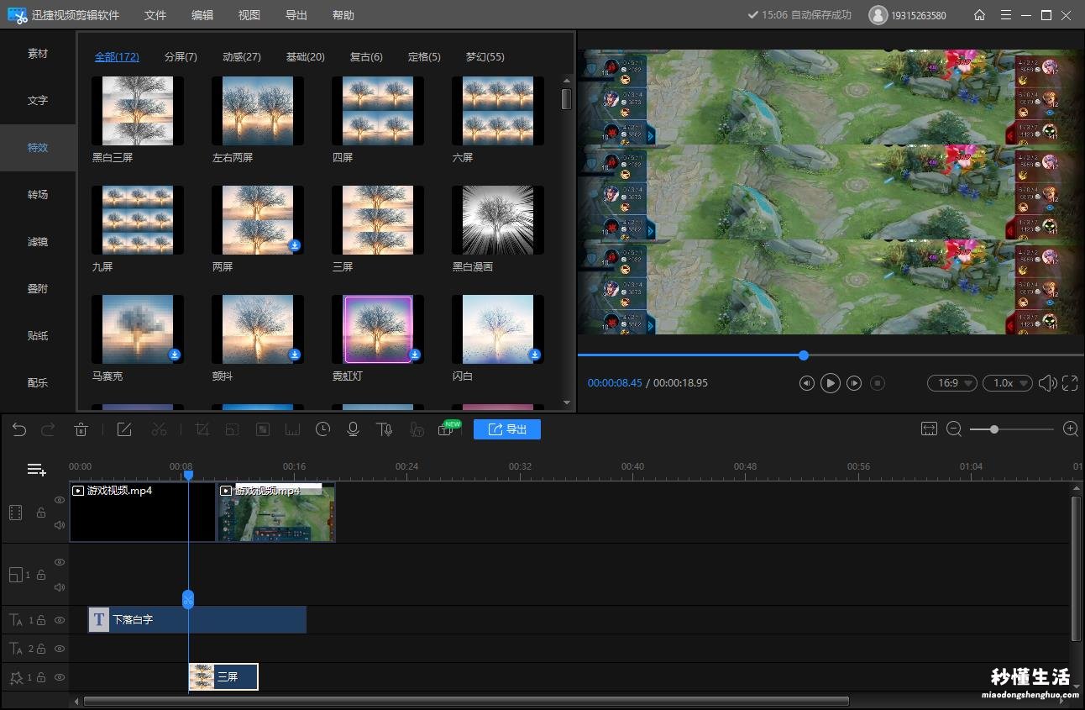
Task: Open the 视图 menu
Action: pos(249,15)
